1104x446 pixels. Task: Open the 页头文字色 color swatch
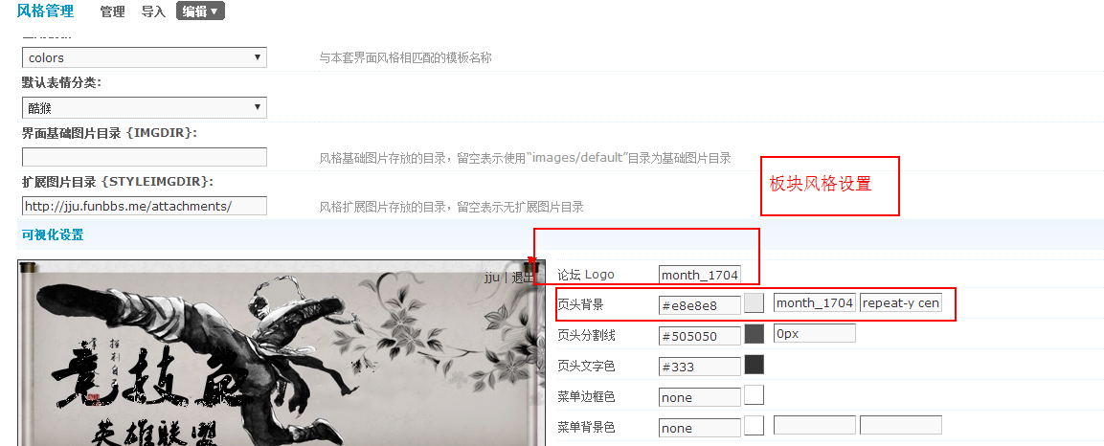[x=755, y=365]
